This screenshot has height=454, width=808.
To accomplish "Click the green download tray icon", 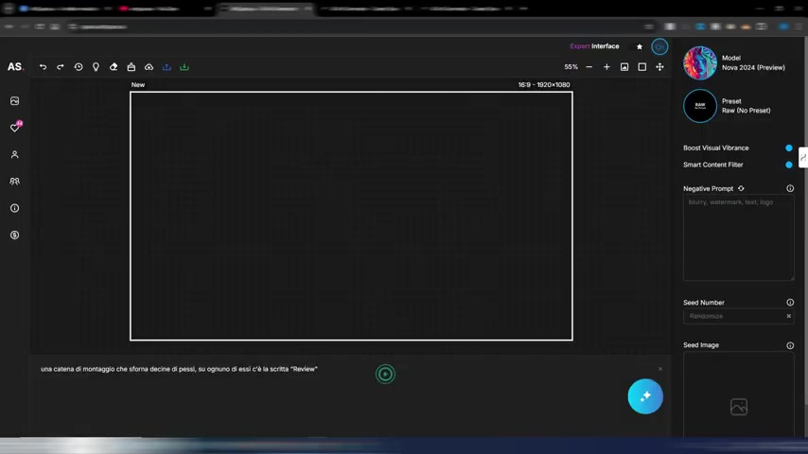I will click(184, 67).
